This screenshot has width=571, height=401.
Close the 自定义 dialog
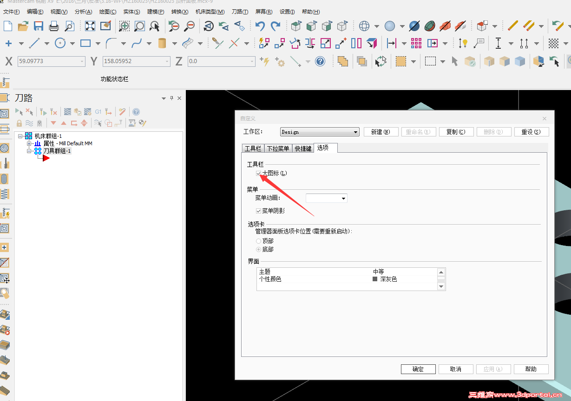click(x=545, y=119)
